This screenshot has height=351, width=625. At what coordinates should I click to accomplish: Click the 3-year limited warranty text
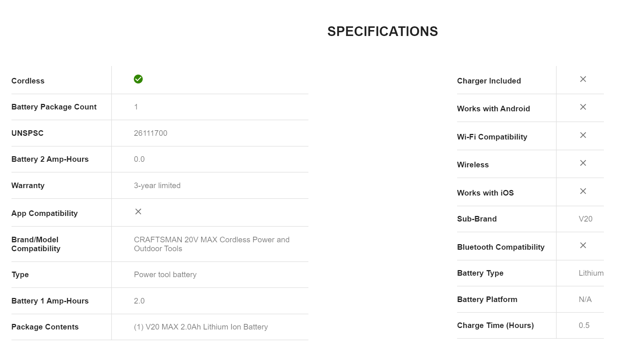pyautogui.click(x=157, y=186)
